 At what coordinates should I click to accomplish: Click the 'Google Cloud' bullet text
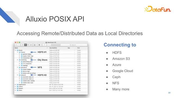[123, 71]
